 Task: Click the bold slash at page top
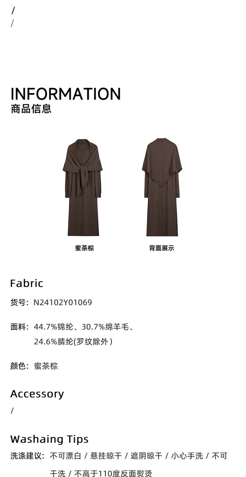(13, 11)
